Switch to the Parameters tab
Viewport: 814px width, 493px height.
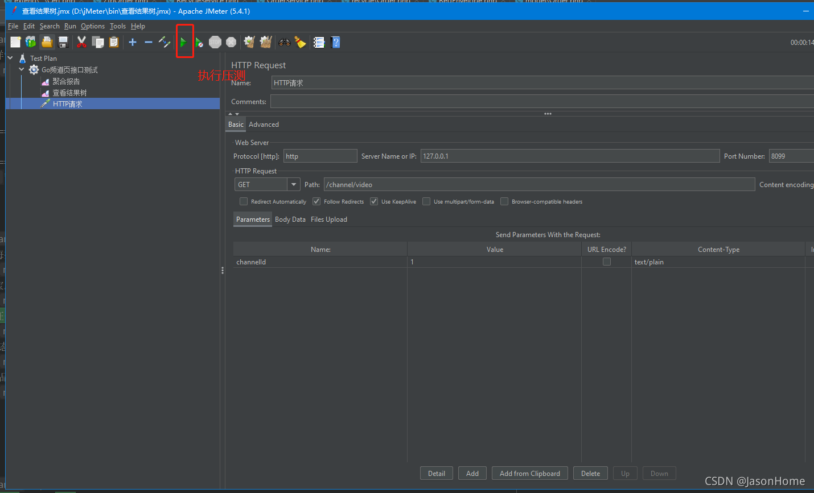coord(253,219)
